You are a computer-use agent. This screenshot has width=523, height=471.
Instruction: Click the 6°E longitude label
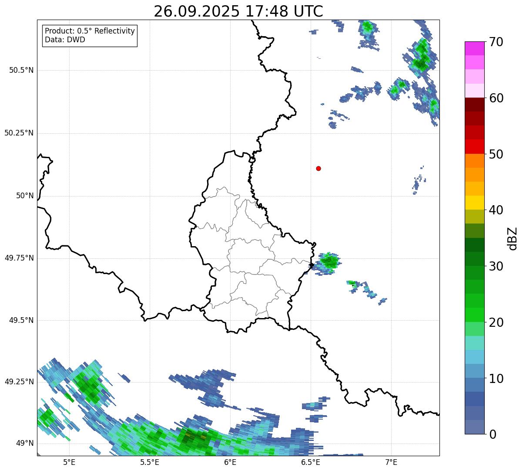pyautogui.click(x=230, y=462)
